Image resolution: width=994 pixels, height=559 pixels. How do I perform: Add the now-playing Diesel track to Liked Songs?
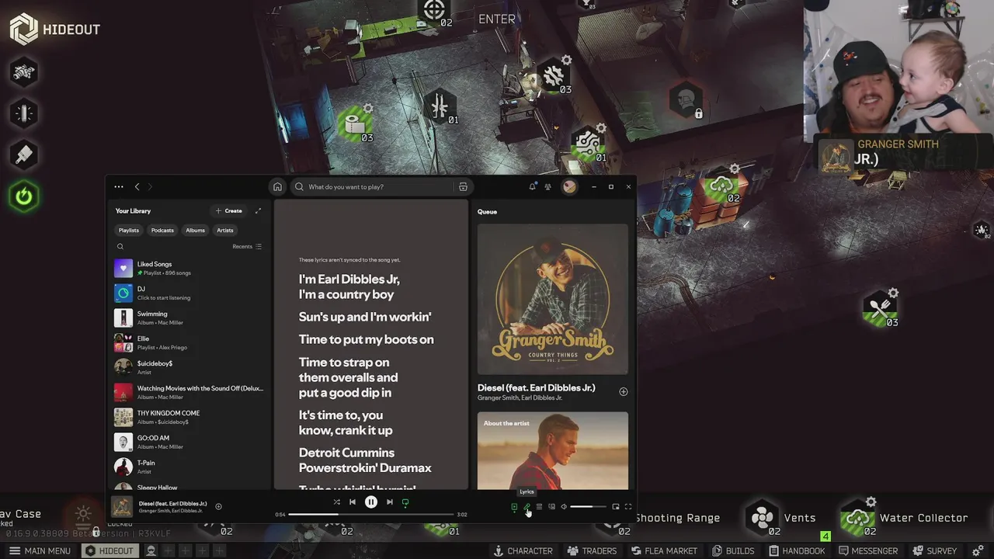coord(218,506)
